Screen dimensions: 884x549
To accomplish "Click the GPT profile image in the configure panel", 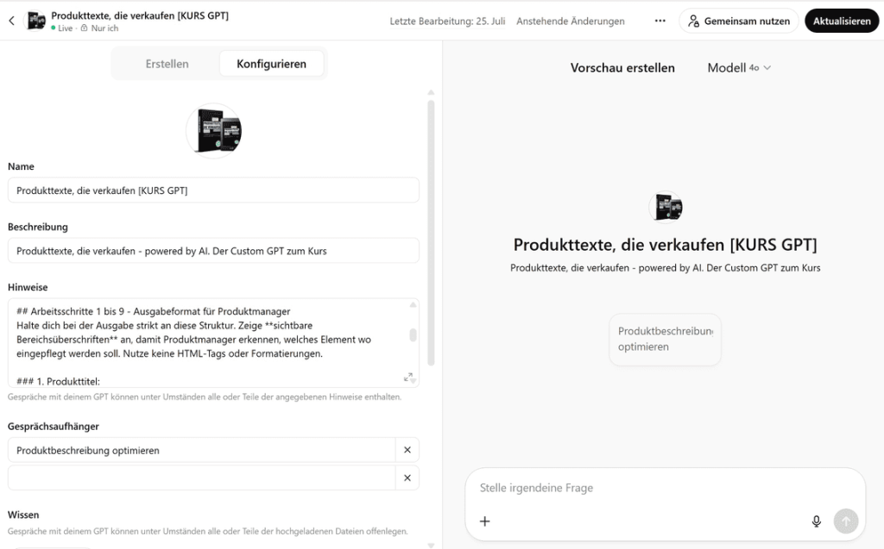I will (x=214, y=131).
